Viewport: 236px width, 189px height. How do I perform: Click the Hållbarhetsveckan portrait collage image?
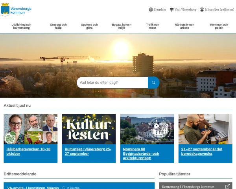(x=31, y=129)
